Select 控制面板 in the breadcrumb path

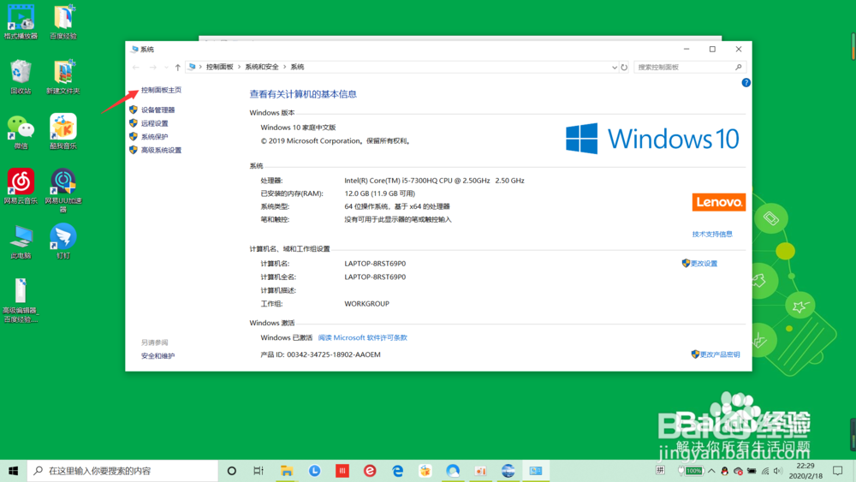219,67
